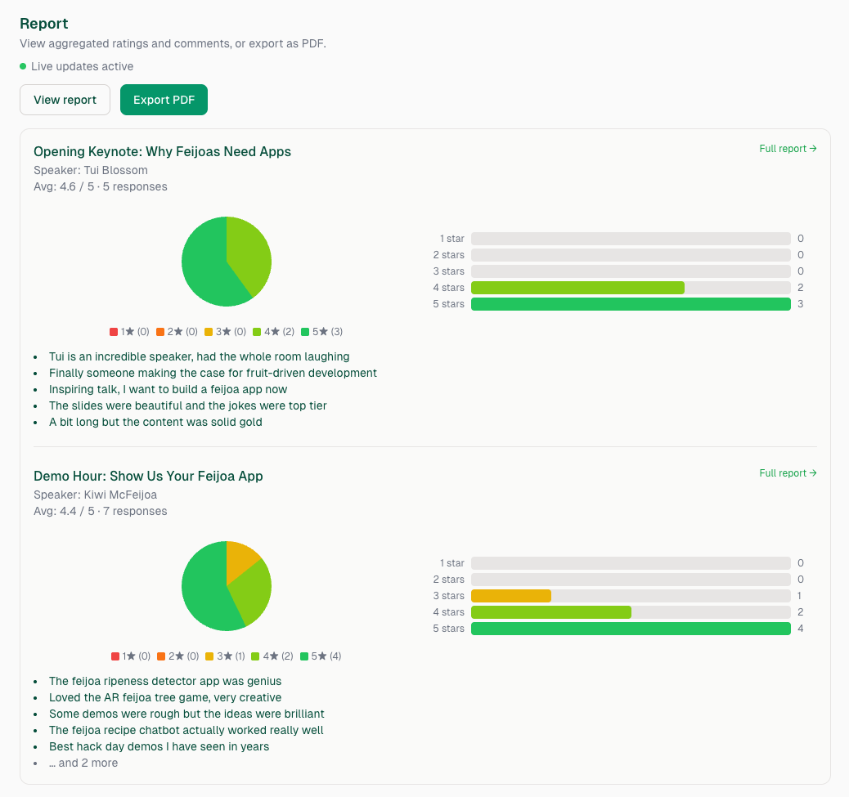Viewport: 849px width, 797px height.
Task: Click the Export PDF button
Action: coord(164,99)
